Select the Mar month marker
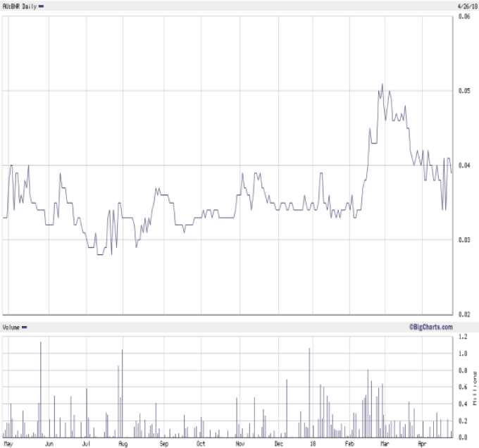Image resolution: width=479 pixels, height=448 pixels. [385, 444]
